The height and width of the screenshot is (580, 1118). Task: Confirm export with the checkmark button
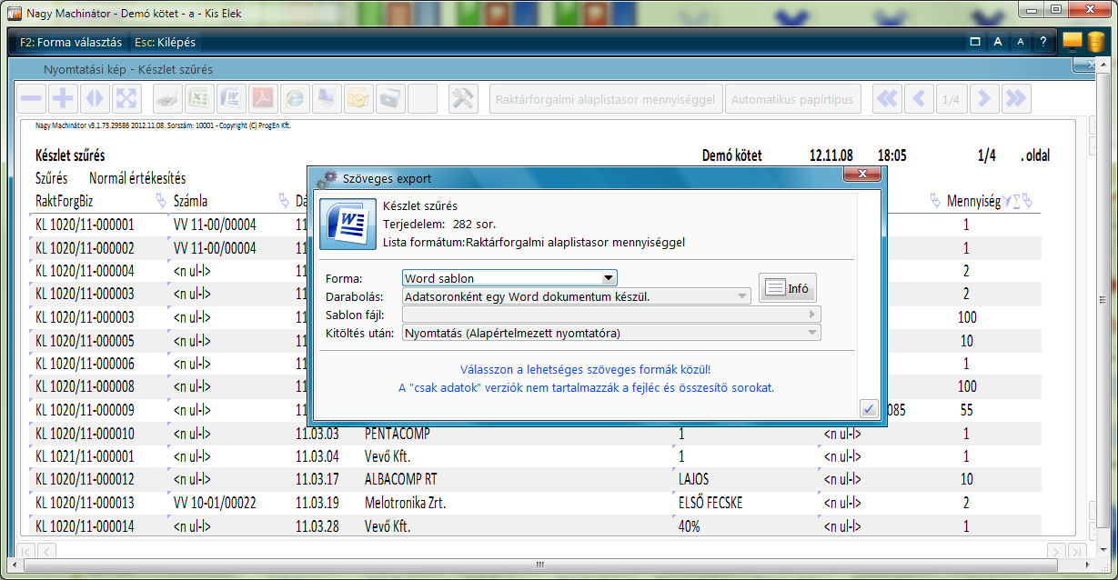click(x=868, y=409)
